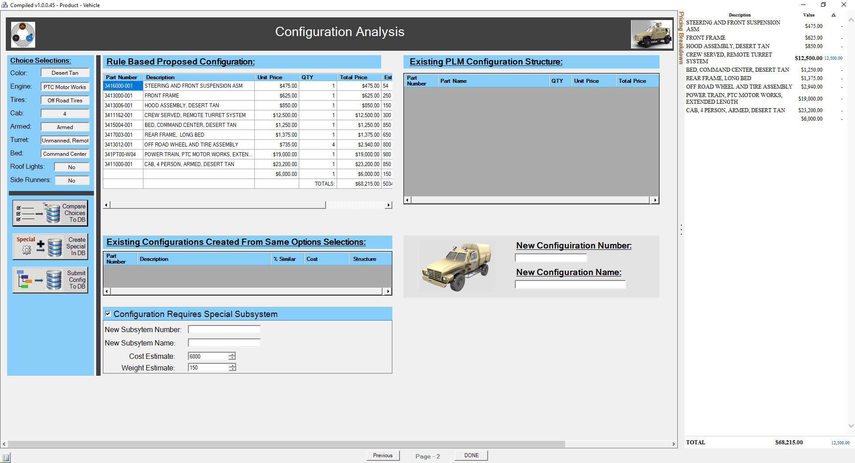855x463 pixels.
Task: Click right arrow of existing configurations scrollbar
Action: [388, 291]
